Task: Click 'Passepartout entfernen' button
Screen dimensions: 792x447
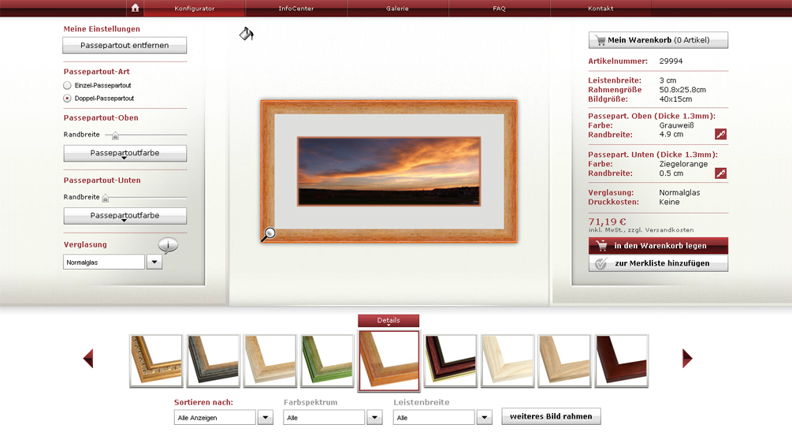Action: click(x=125, y=46)
